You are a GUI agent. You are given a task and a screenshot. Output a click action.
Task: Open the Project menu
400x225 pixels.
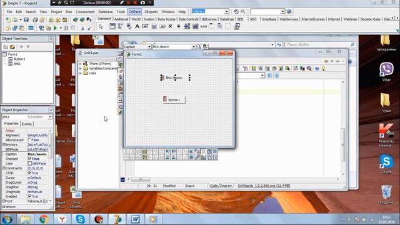56,12
